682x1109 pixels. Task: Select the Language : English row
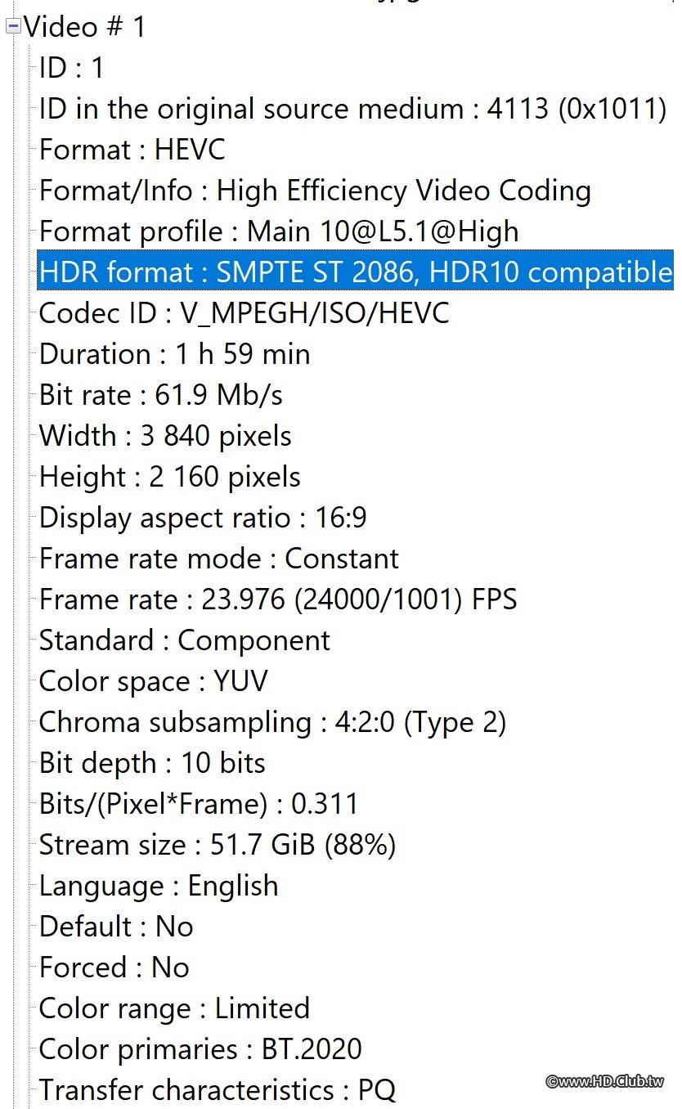pos(159,886)
